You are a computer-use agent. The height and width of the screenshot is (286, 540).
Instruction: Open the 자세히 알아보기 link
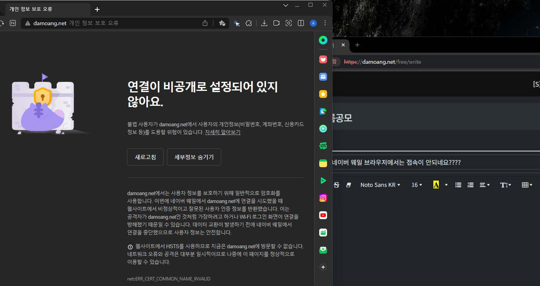[222, 132]
